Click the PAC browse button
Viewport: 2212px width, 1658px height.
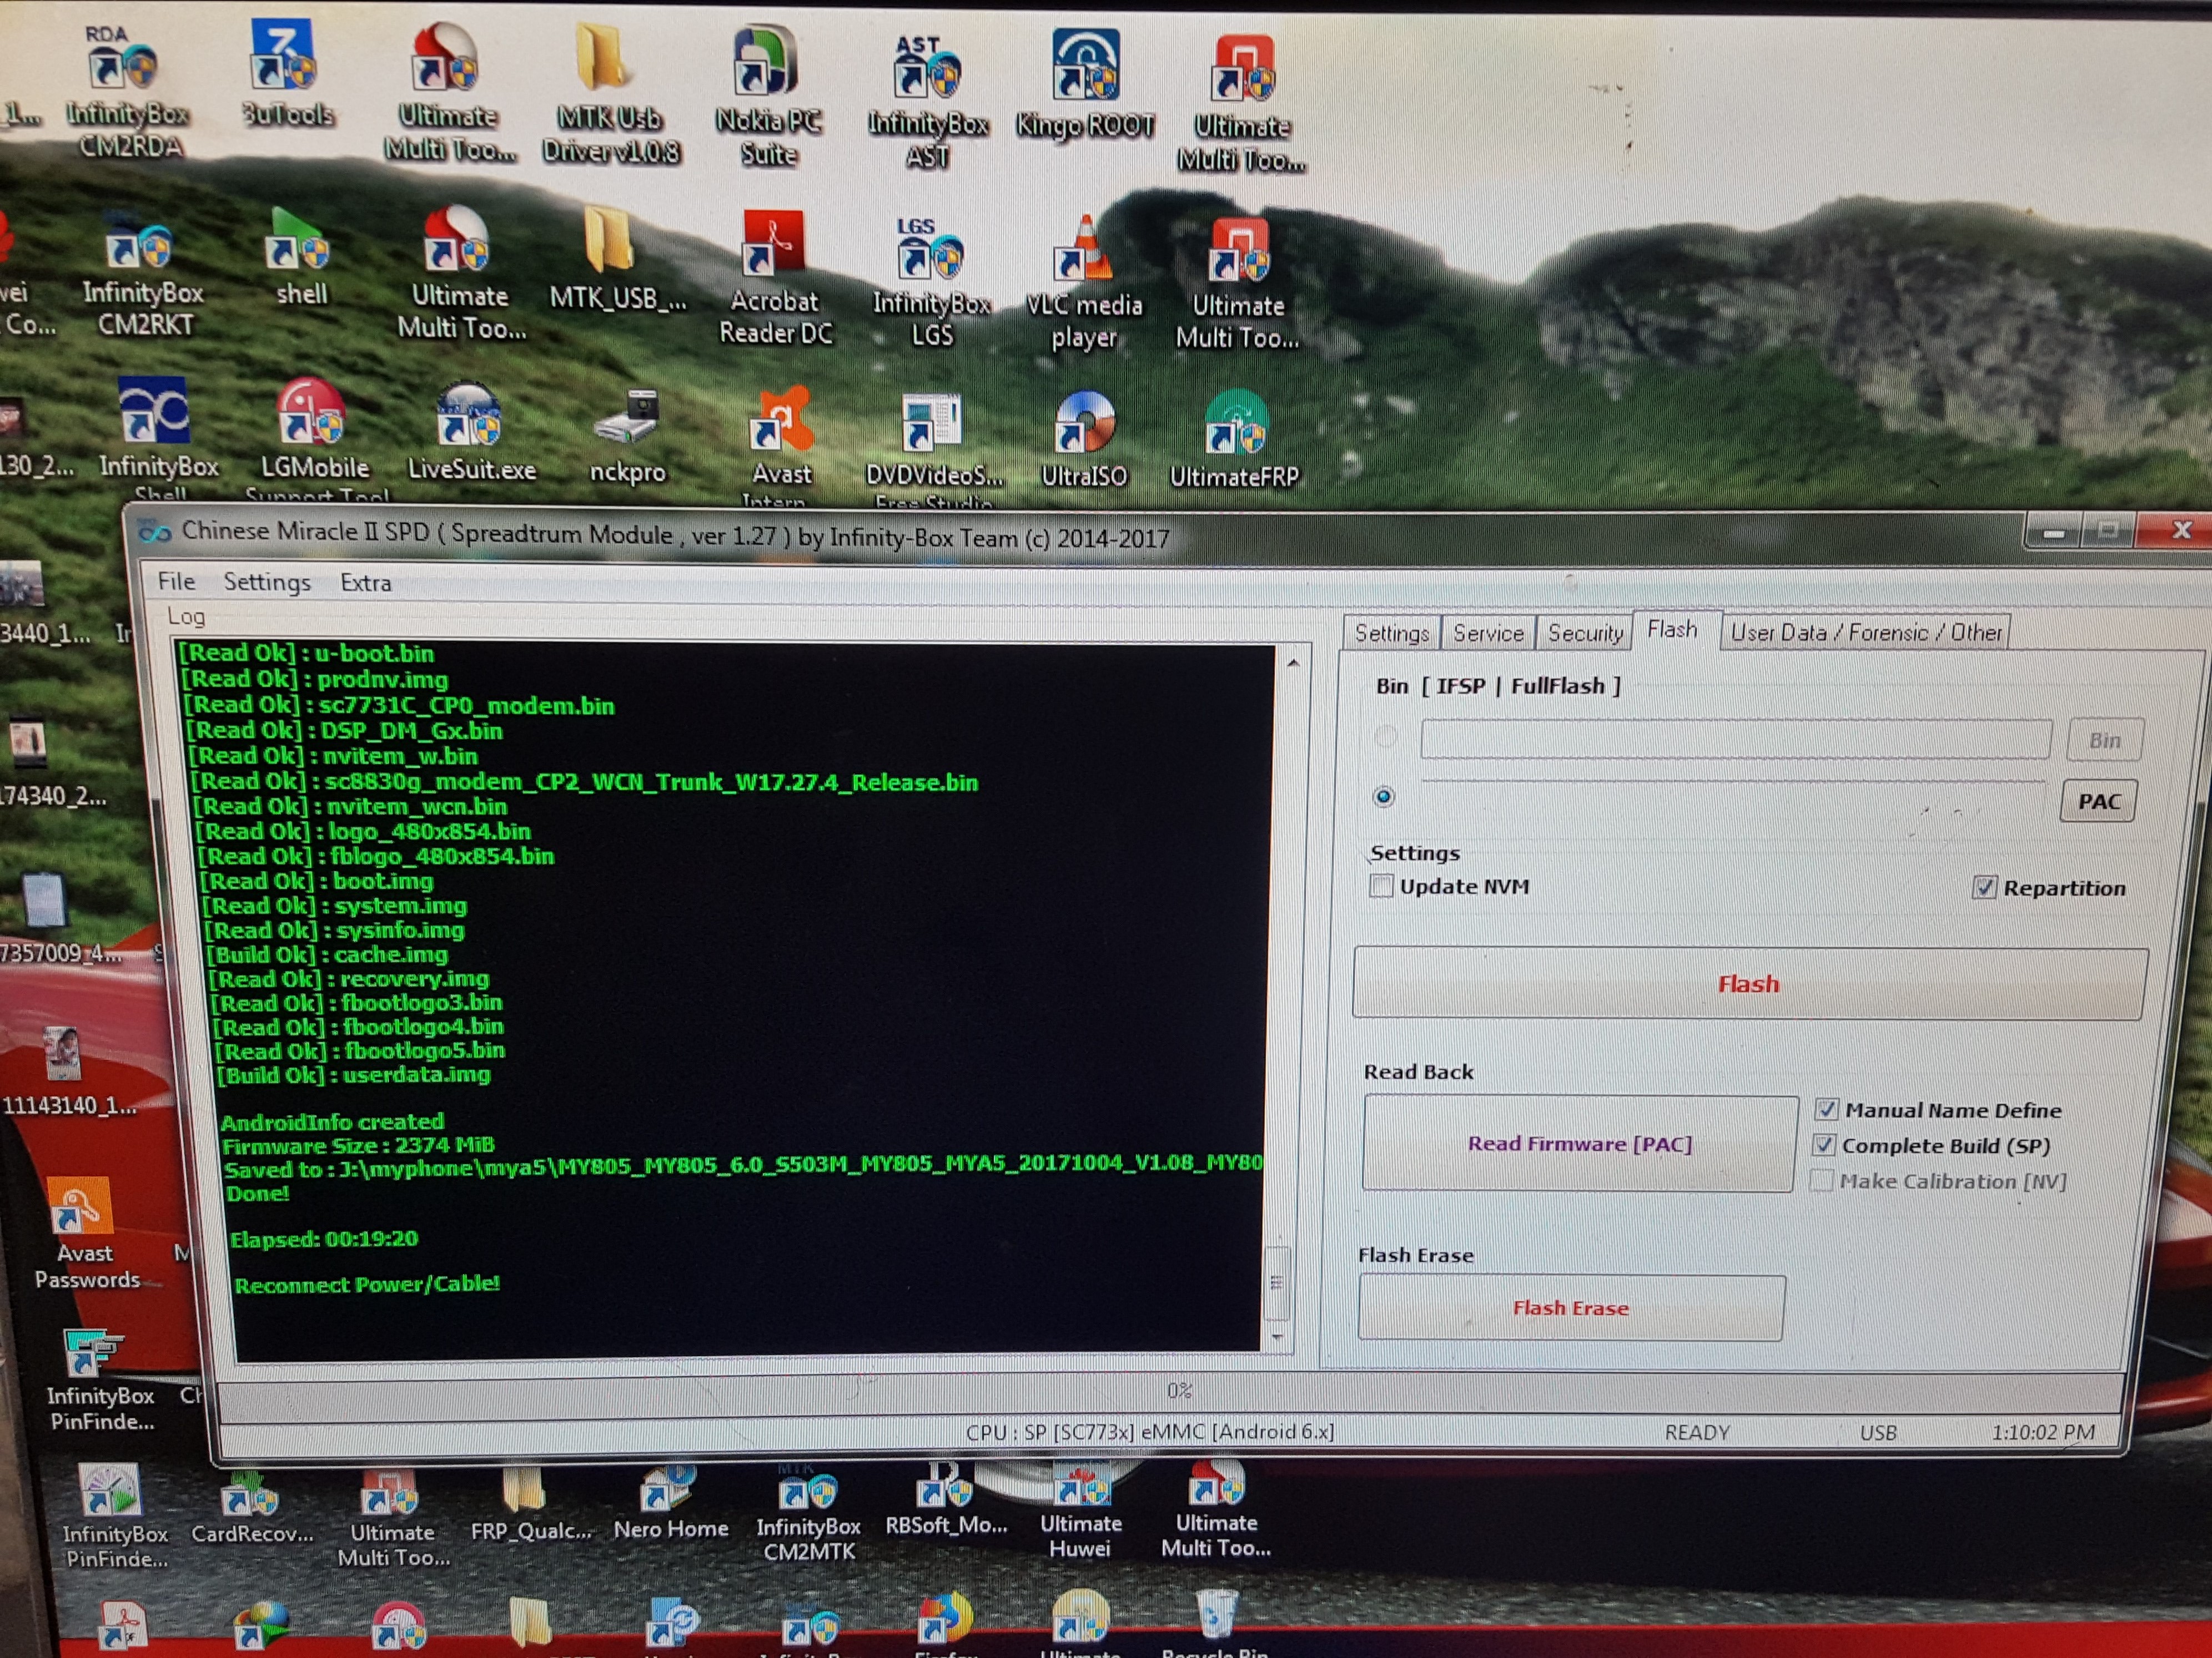tap(2099, 801)
